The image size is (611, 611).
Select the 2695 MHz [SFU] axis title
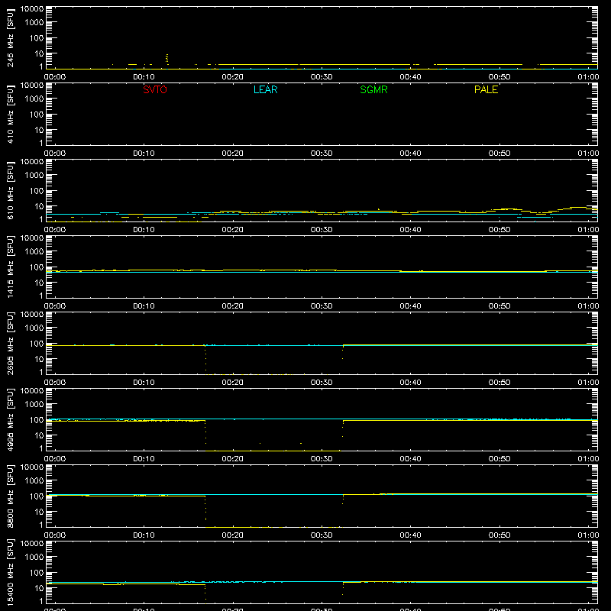pos(10,344)
